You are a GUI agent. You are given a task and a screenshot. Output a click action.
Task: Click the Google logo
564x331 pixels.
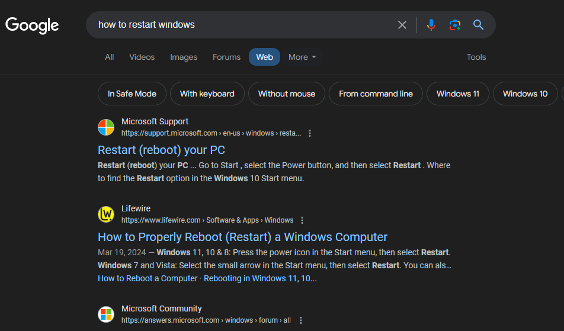pyautogui.click(x=32, y=25)
